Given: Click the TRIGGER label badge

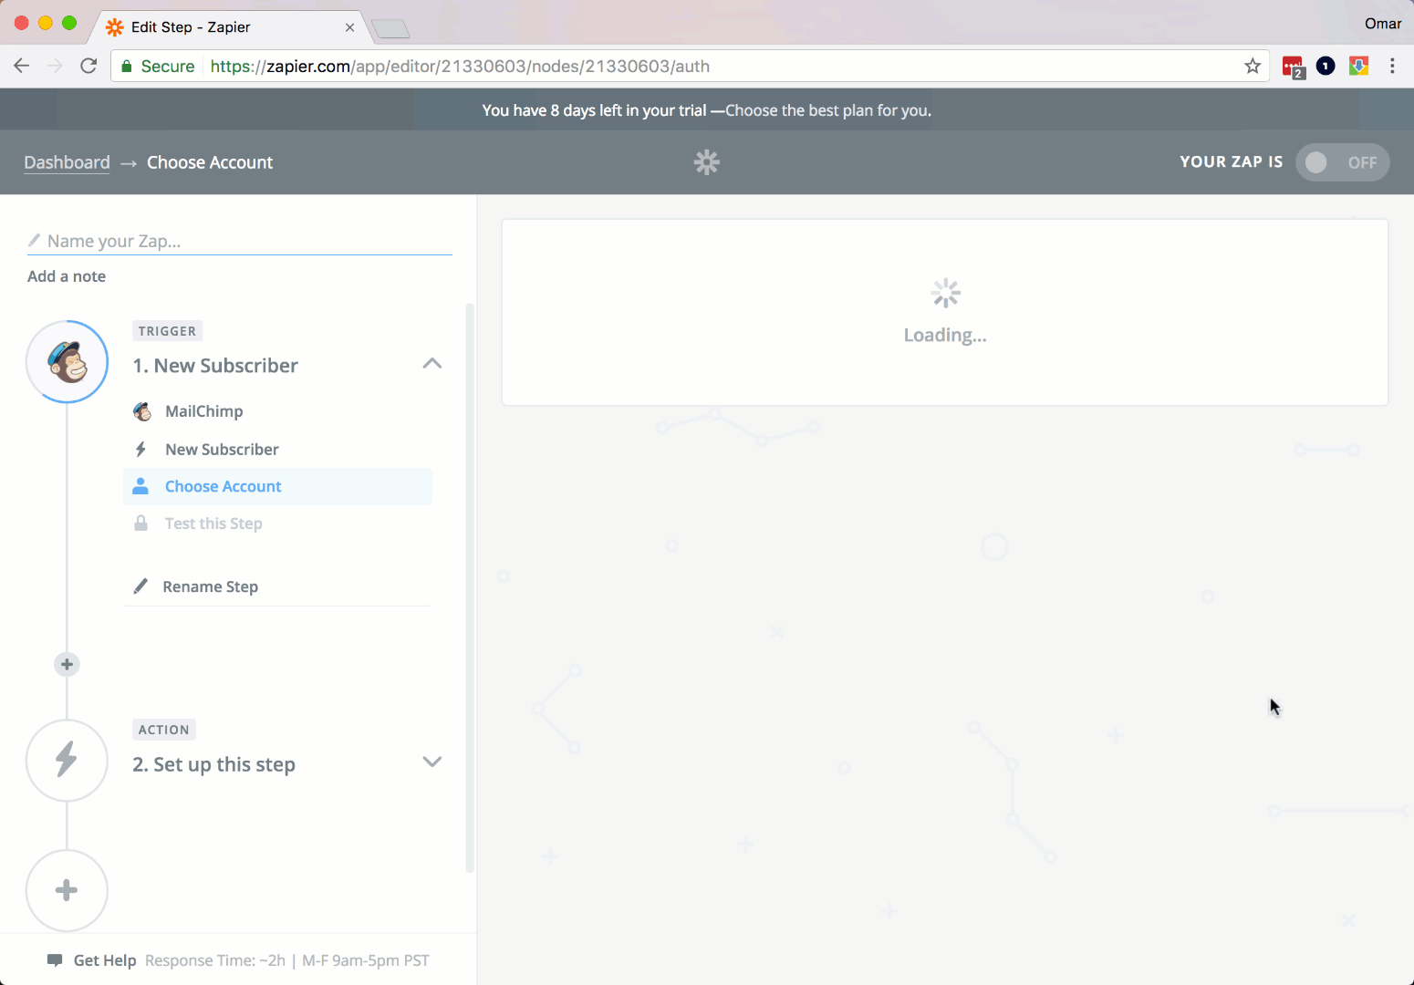Looking at the screenshot, I should pyautogui.click(x=167, y=331).
